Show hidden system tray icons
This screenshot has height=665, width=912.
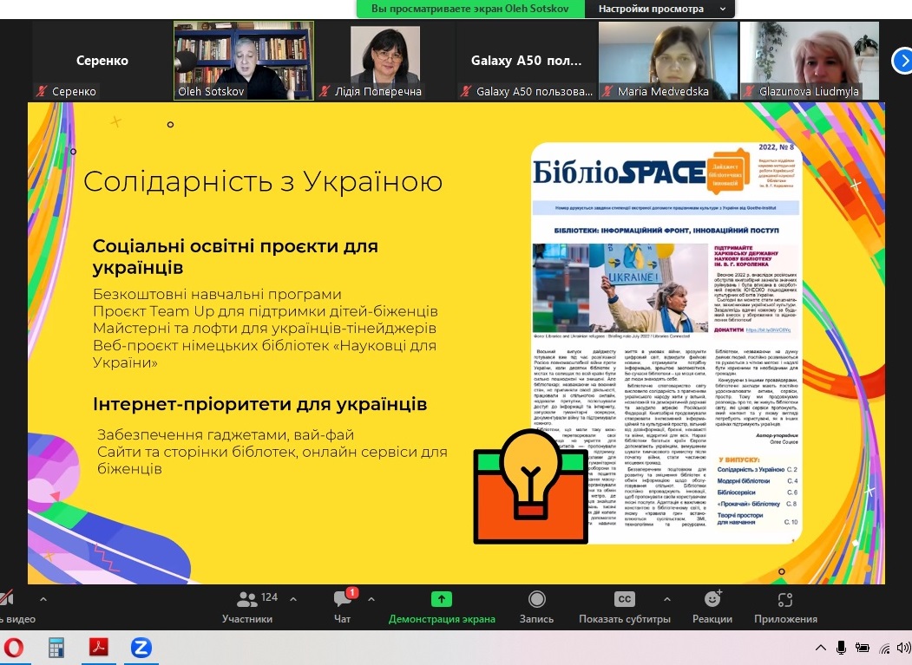click(x=820, y=648)
